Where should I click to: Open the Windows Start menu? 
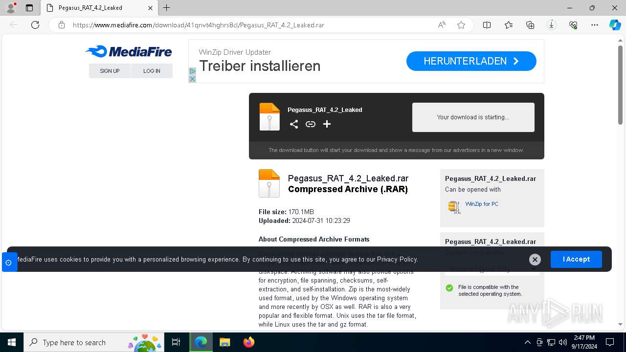pos(12,342)
